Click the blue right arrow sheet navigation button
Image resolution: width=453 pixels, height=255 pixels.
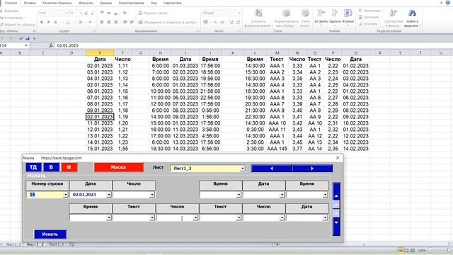click(312, 169)
